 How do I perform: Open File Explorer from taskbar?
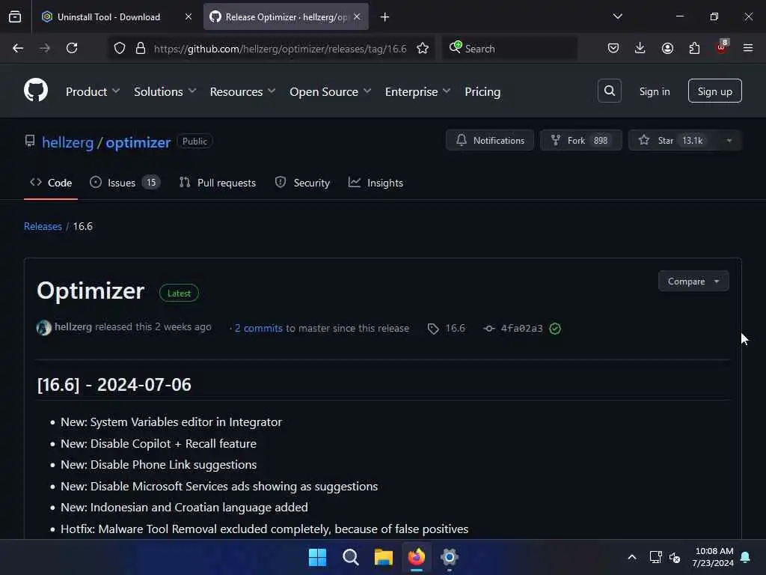[384, 557]
